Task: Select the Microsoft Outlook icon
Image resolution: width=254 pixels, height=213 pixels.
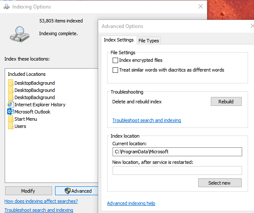Action: pyautogui.click(x=11, y=112)
